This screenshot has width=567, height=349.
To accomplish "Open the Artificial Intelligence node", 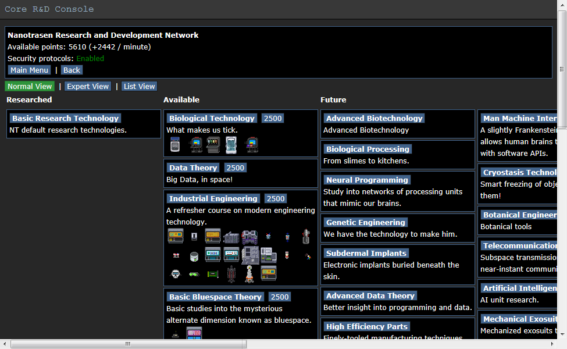I will tap(519, 289).
